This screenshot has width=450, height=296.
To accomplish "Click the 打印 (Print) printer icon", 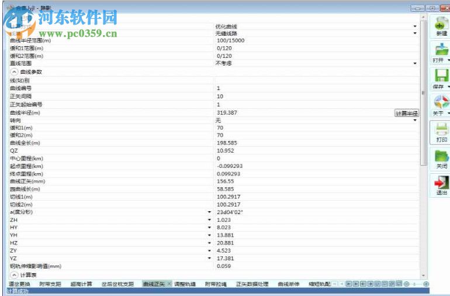I will pos(441,129).
